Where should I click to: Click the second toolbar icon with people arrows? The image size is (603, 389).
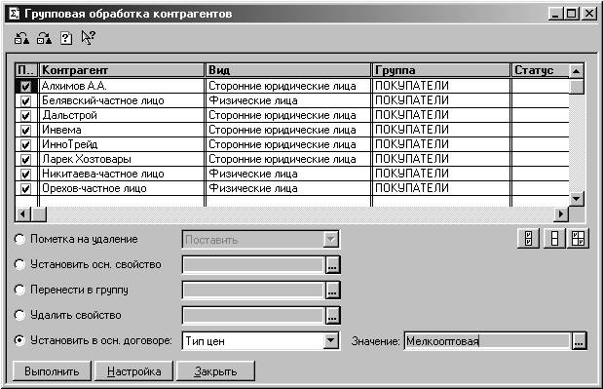[44, 38]
